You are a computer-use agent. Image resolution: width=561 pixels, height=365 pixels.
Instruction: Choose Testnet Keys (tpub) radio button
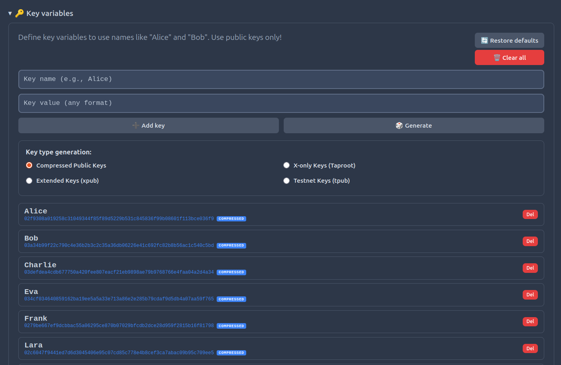[286, 181]
